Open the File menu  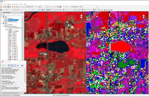click(x=2, y=4)
